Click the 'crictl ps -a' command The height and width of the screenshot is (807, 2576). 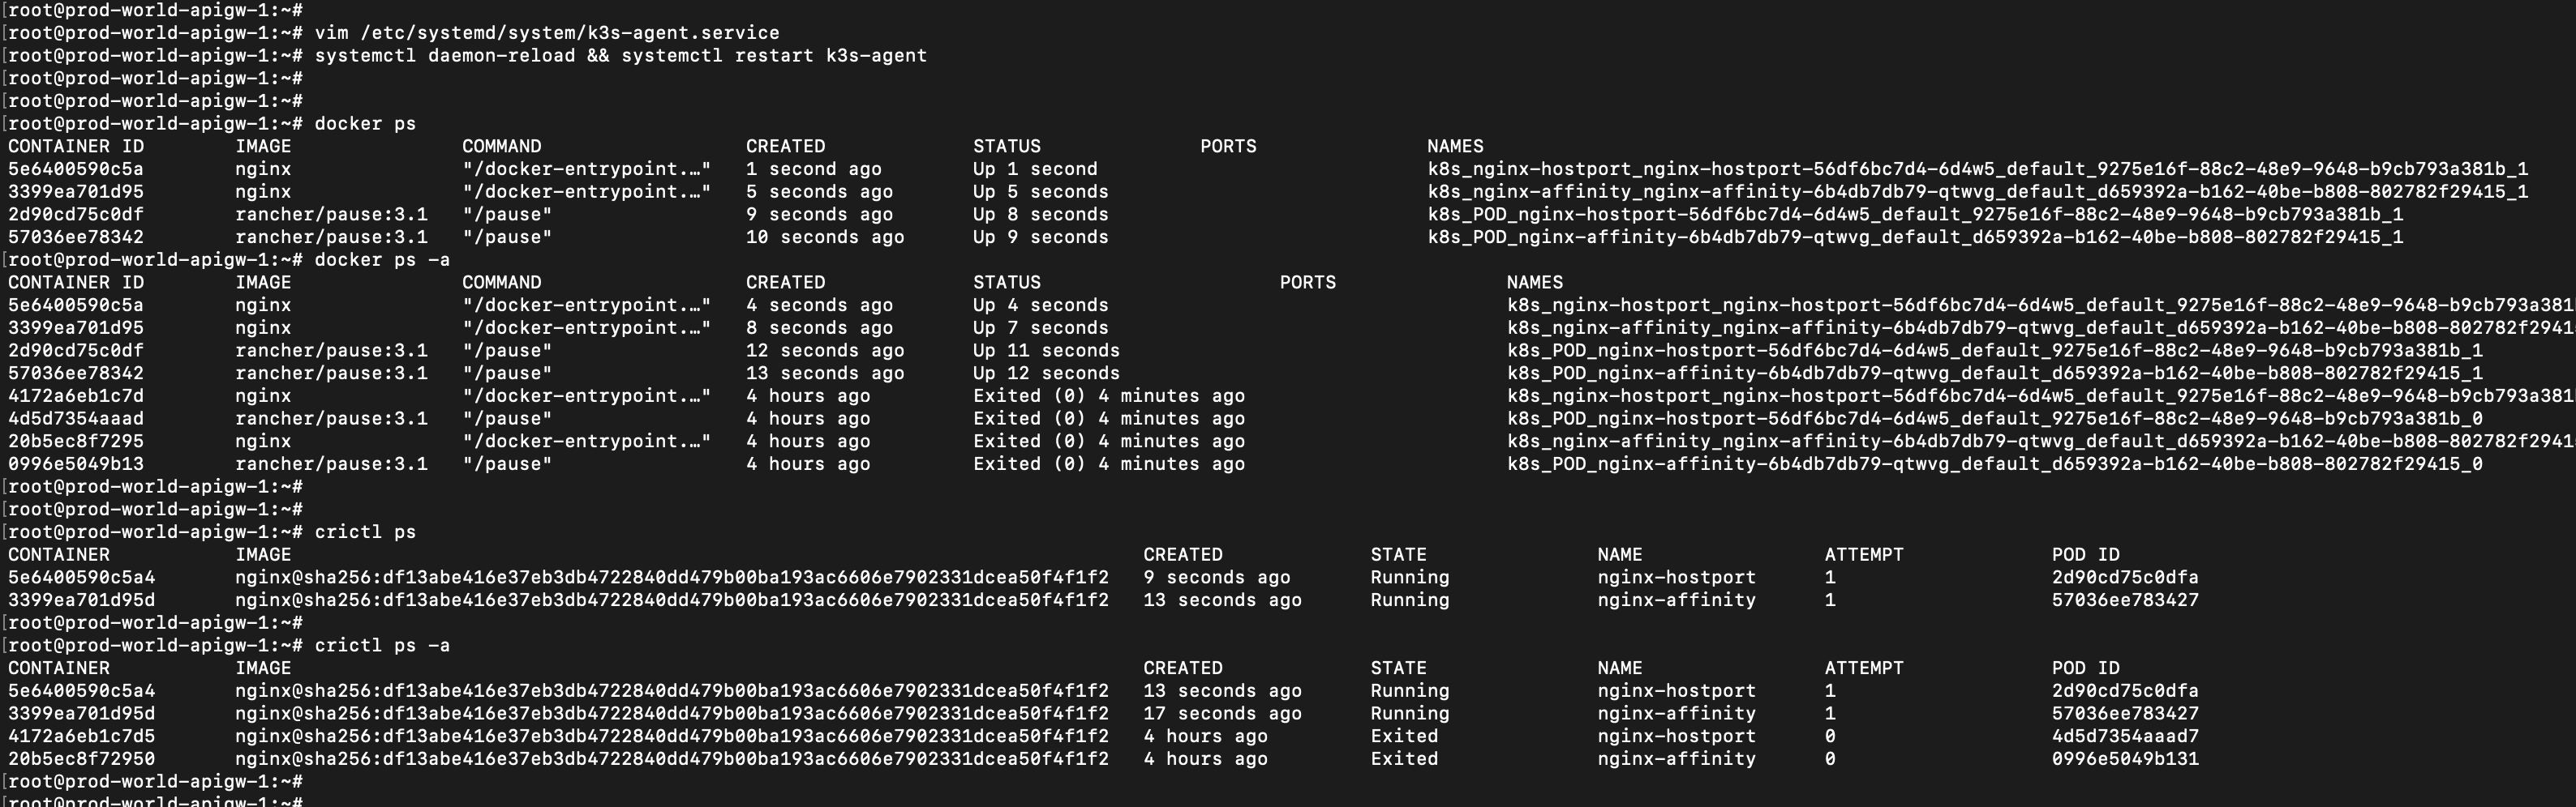tap(382, 647)
